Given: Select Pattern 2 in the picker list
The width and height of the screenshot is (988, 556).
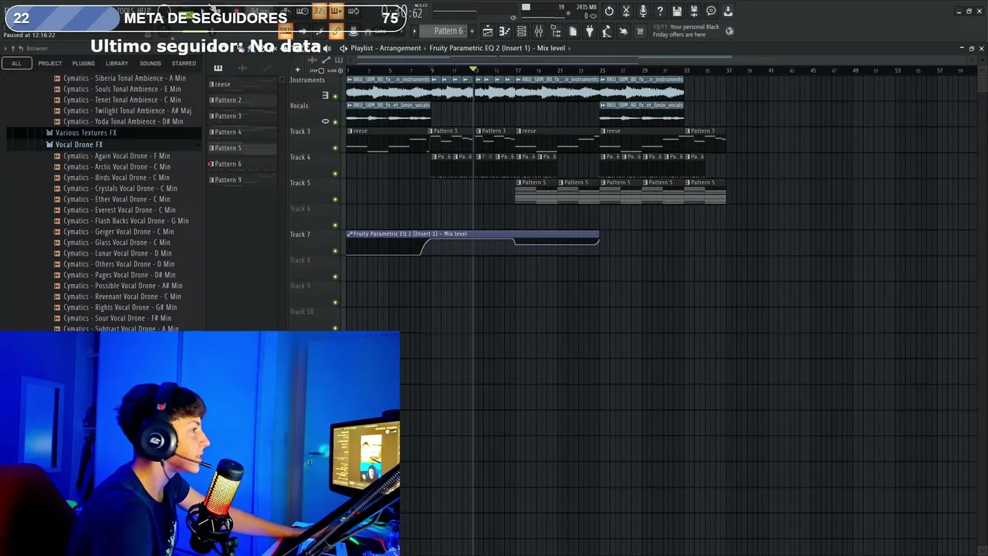Looking at the screenshot, I should coord(242,100).
